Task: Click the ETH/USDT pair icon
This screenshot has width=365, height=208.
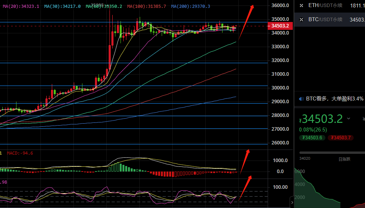Action: pyautogui.click(x=301, y=5)
